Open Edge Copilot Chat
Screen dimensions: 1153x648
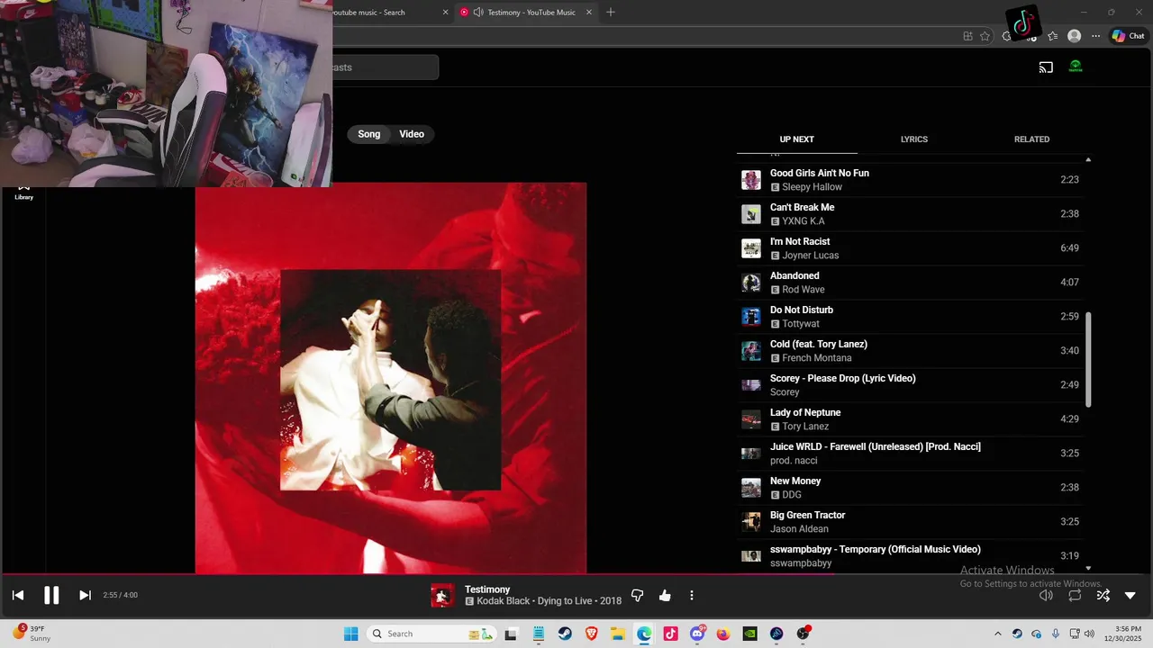coord(1128,36)
